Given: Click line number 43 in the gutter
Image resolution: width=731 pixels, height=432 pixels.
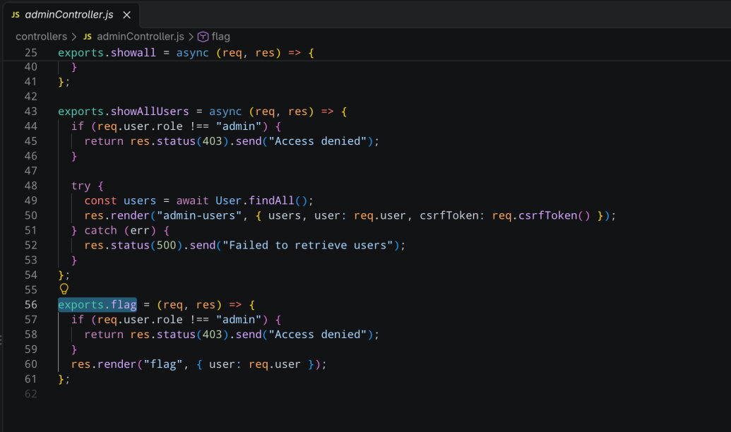Looking at the screenshot, I should point(31,112).
